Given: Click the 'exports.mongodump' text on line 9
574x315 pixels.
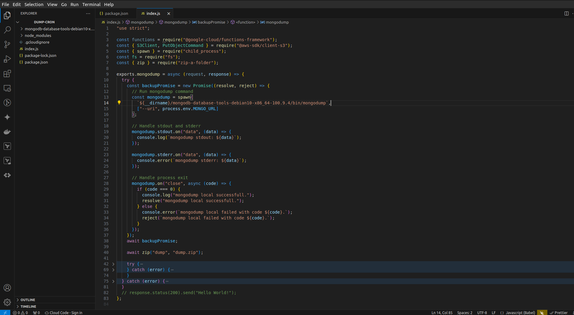Looking at the screenshot, I should coord(138,74).
